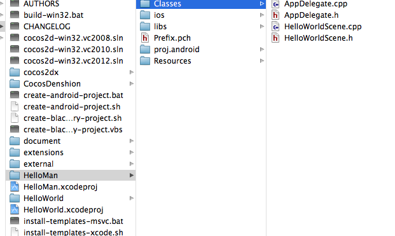
Task: Expand the cocos2dx folder arrow
Action: click(x=132, y=73)
